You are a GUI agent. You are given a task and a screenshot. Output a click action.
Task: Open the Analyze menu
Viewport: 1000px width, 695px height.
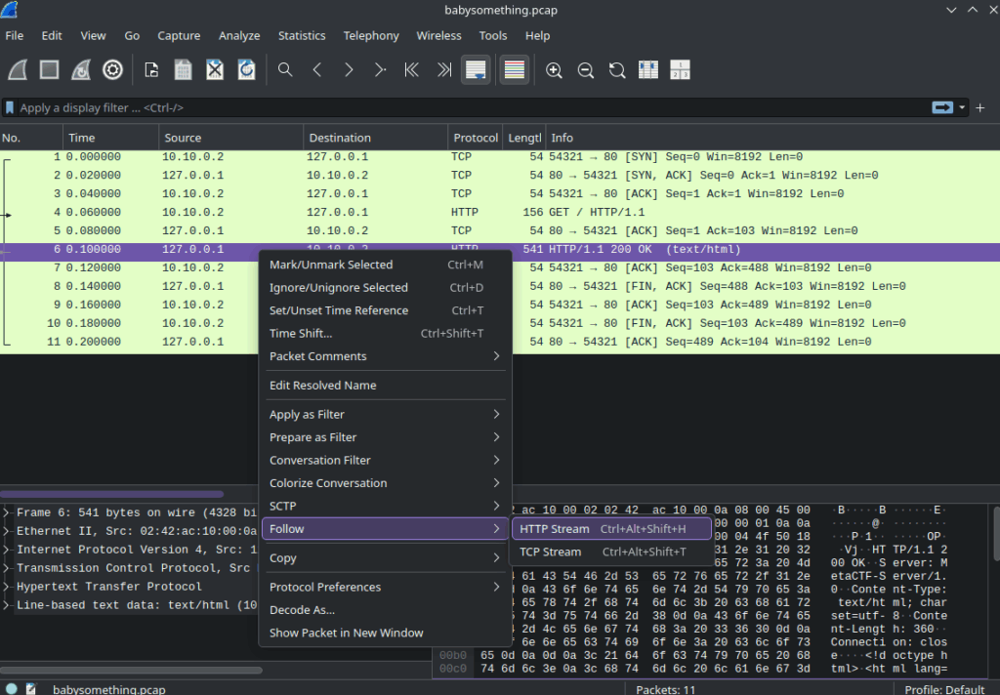[x=239, y=36]
